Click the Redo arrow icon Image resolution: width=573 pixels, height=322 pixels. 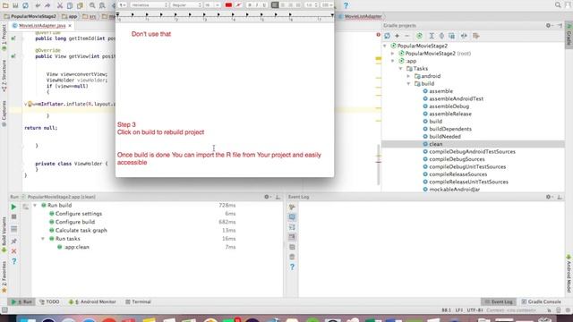[47, 5]
